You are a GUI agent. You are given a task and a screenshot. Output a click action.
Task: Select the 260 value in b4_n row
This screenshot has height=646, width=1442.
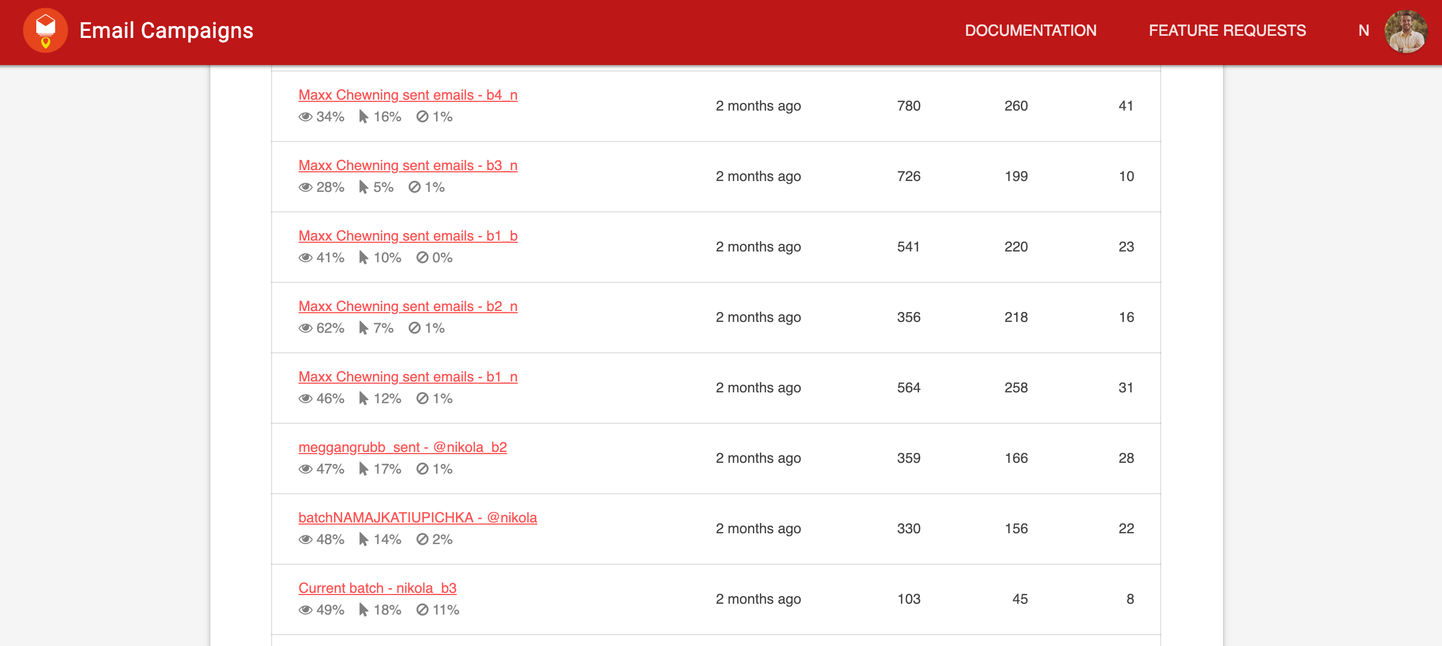1016,106
